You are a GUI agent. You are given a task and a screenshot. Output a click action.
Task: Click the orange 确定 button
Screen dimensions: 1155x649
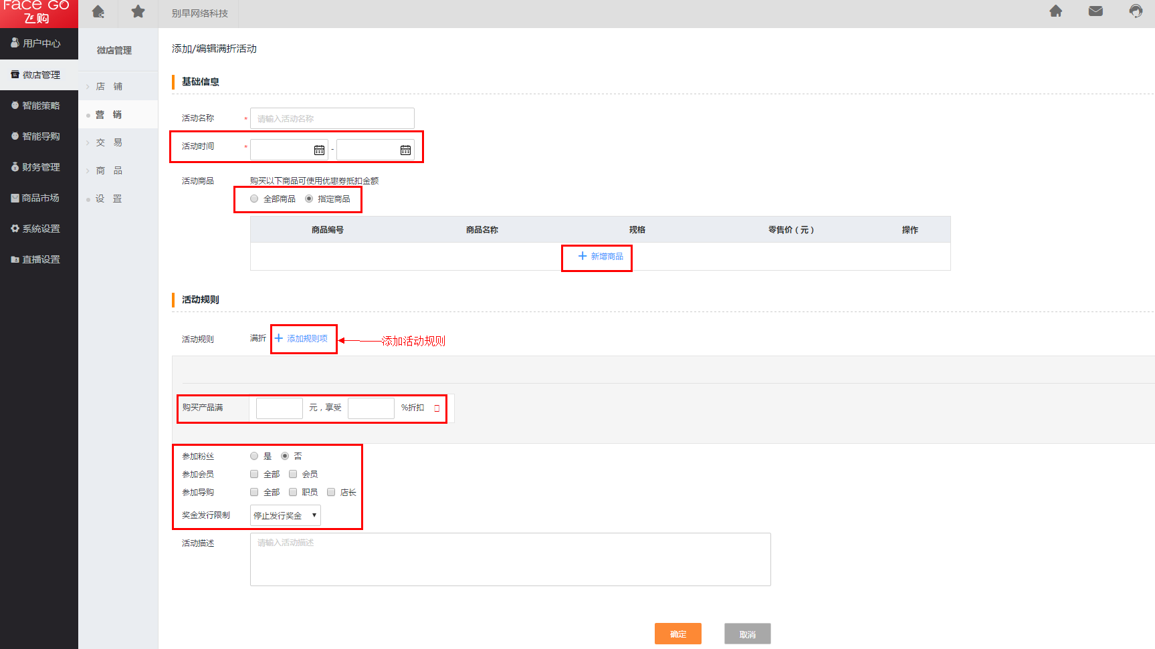tap(677, 634)
